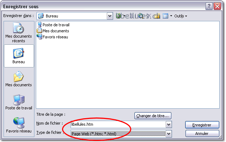Viewport: 226px width, 142px height.
Task: Open the Views dropdown arrow menu
Action: point(171,16)
